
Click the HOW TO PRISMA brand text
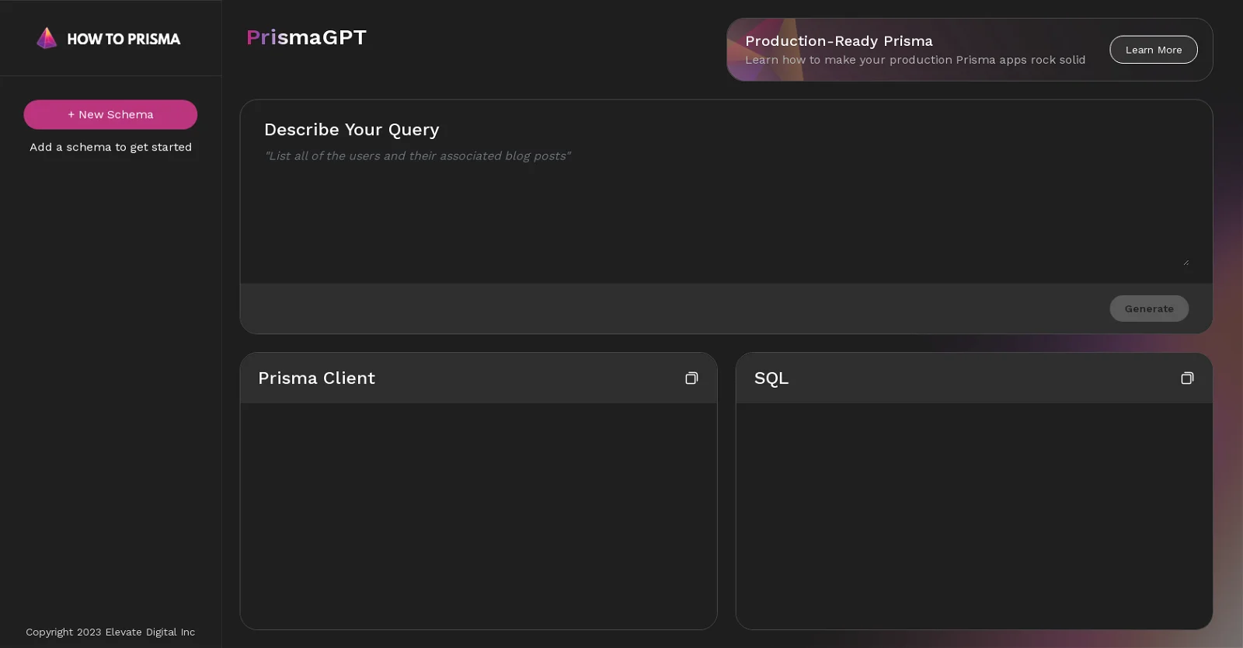point(124,39)
